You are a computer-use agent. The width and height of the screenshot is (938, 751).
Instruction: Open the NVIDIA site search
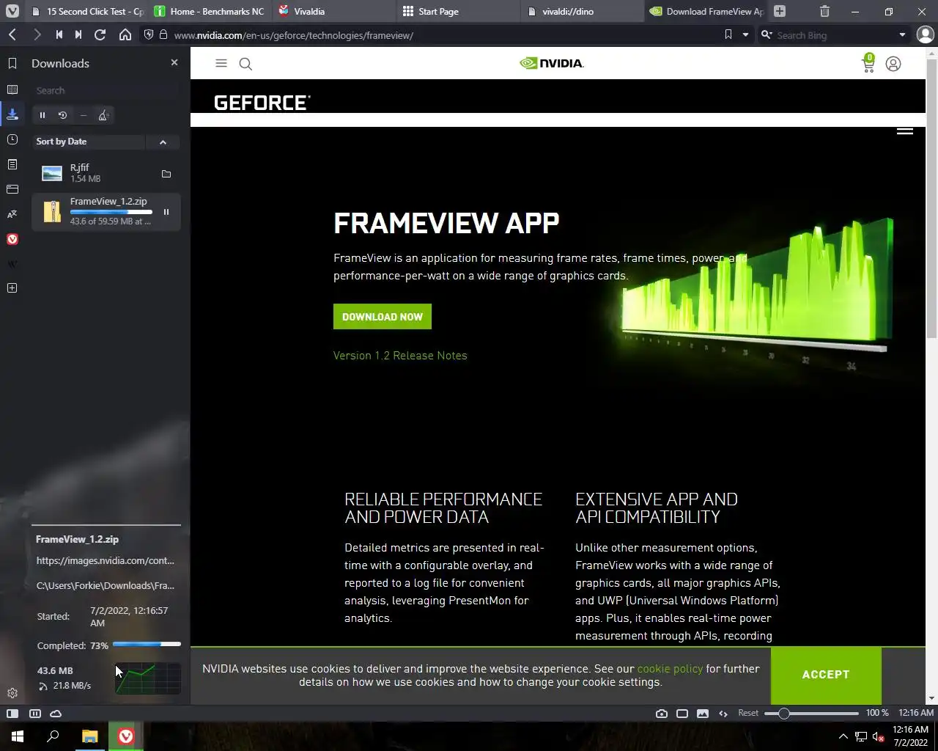coord(245,64)
